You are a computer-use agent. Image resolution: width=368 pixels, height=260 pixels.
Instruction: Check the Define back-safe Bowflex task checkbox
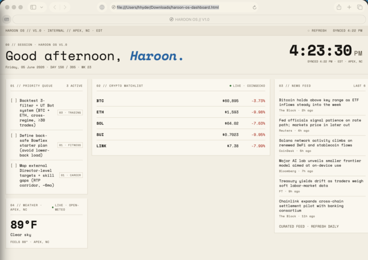click(x=14, y=136)
